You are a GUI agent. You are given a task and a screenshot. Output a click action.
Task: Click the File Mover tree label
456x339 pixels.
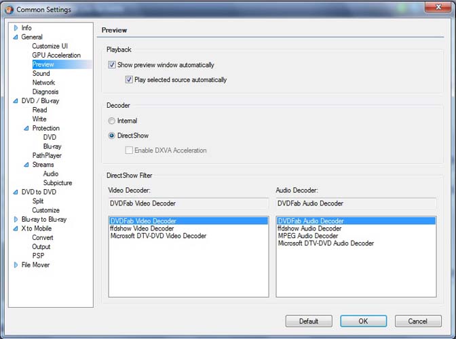(x=35, y=265)
